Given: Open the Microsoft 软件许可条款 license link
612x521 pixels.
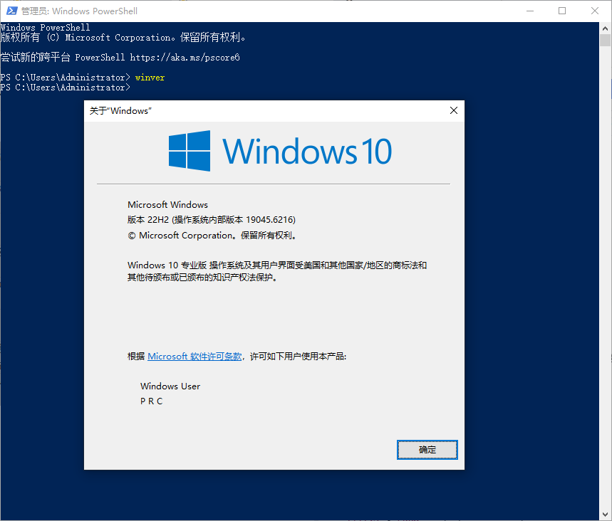Looking at the screenshot, I should (x=193, y=356).
